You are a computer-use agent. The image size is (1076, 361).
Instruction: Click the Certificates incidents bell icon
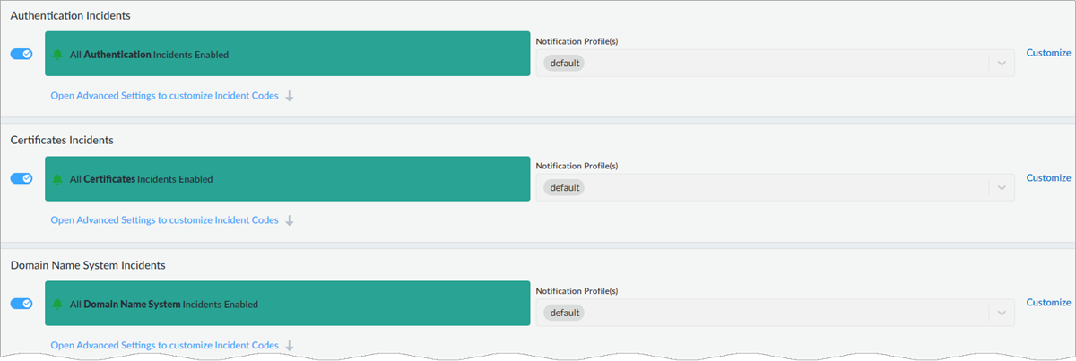[x=58, y=179]
